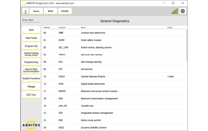Open the settings gear icon
The image size is (208, 131).
[x=183, y=11]
